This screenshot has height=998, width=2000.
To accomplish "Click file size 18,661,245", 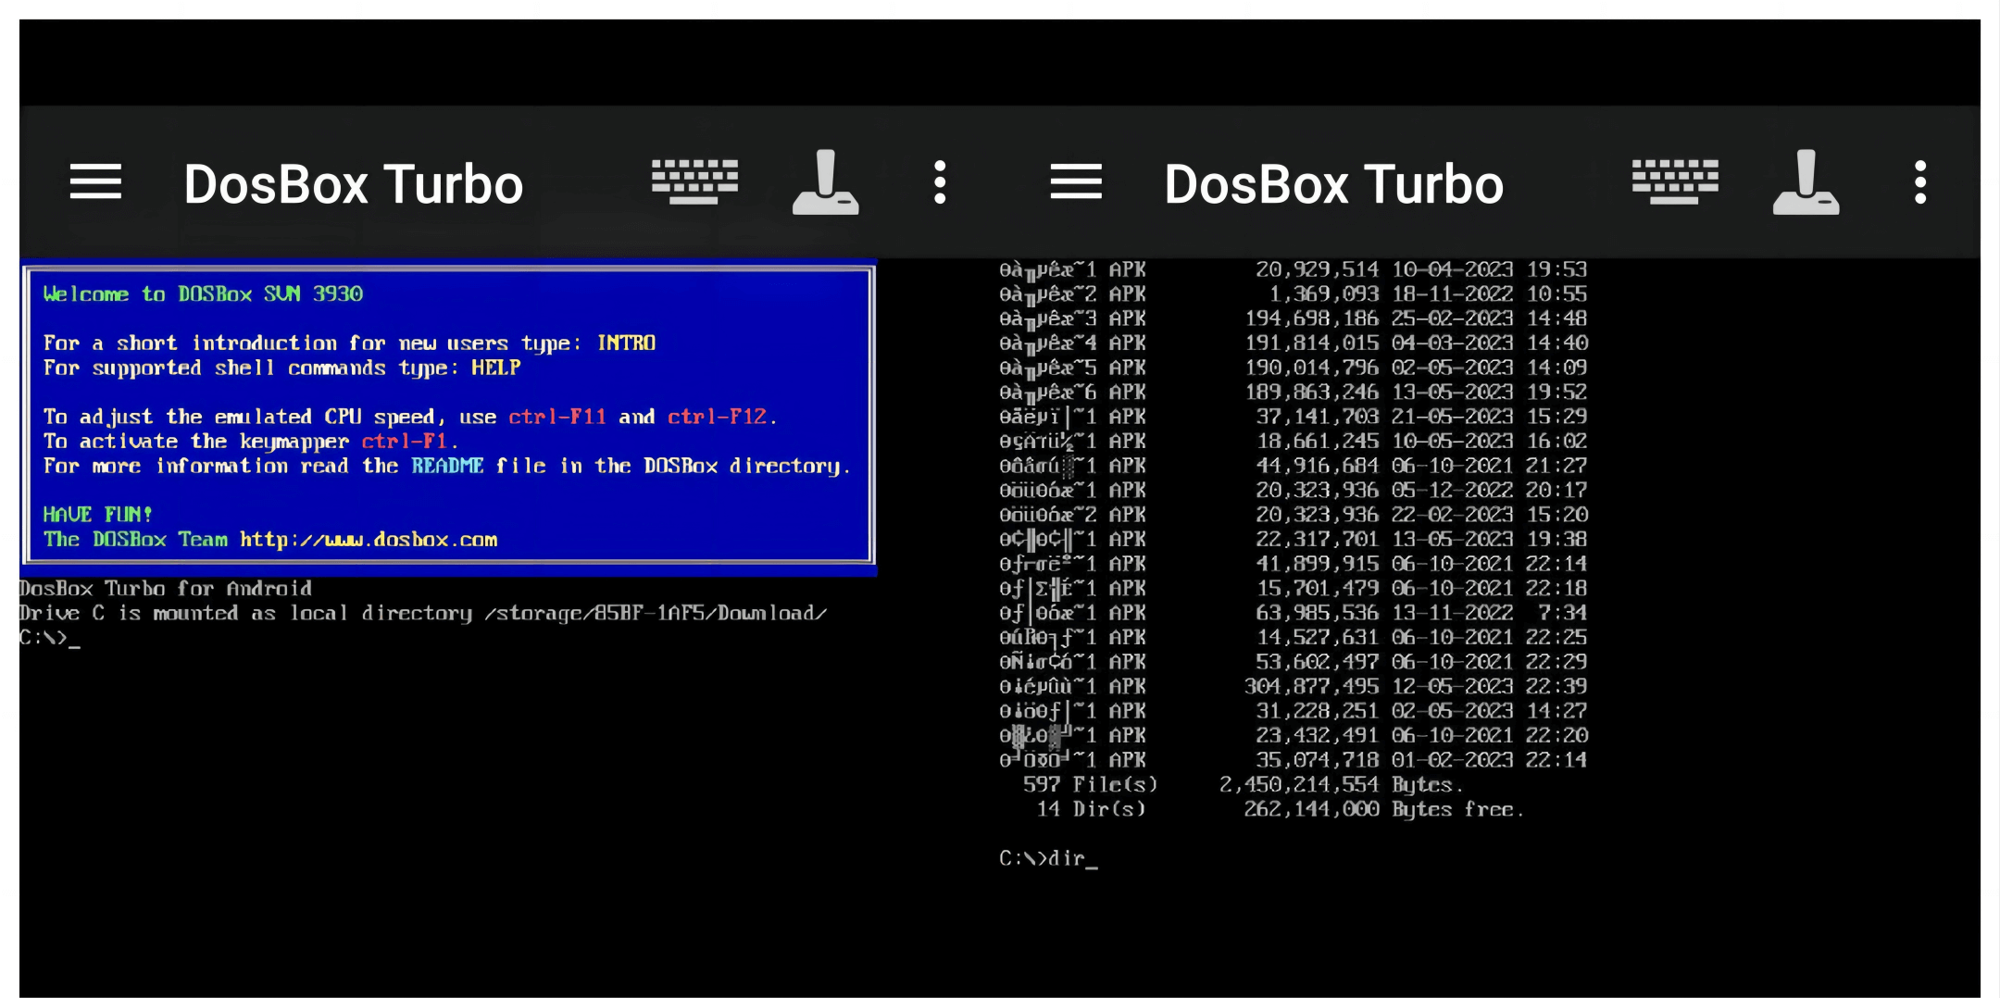I will [x=1317, y=442].
